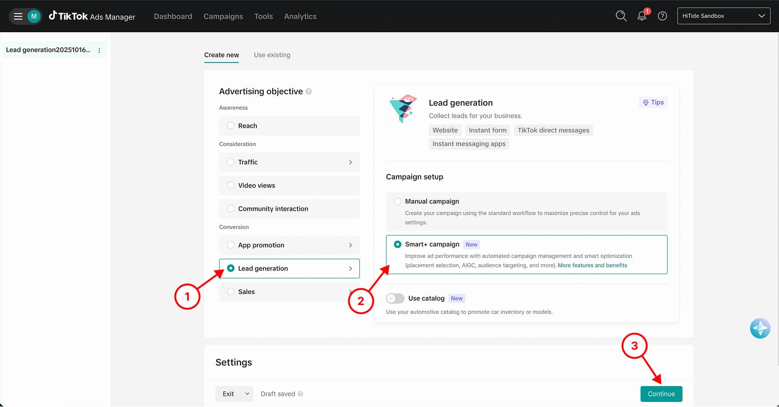Open the three-dot menu beside the Lead generation campaign
The image size is (779, 407).
click(99, 50)
